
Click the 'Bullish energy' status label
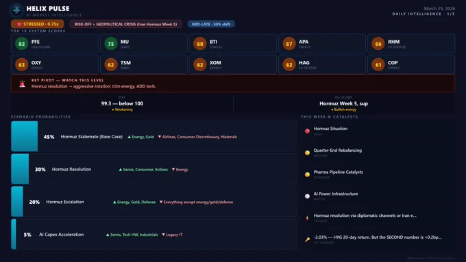(343, 109)
